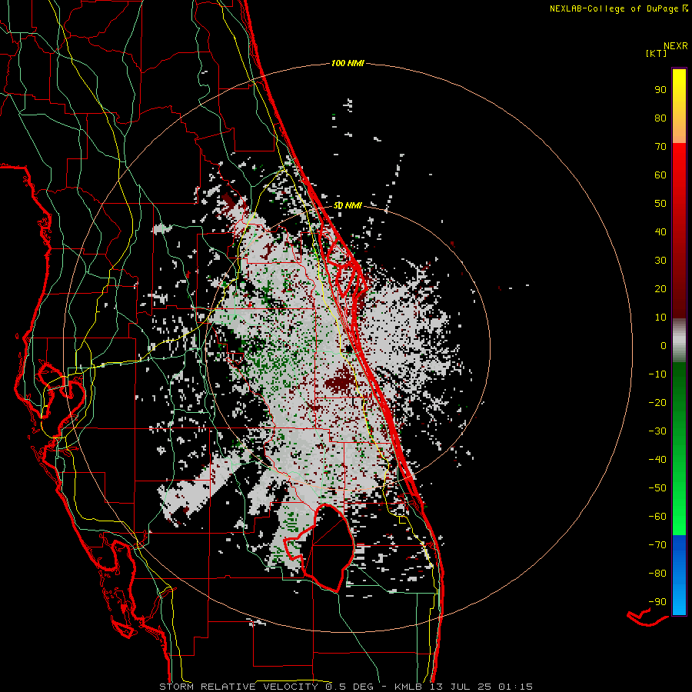Click the 50 value on velocity scale

[x=660, y=204]
